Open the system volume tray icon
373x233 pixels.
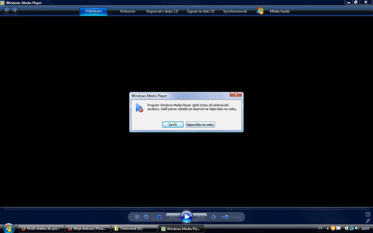tap(357, 228)
